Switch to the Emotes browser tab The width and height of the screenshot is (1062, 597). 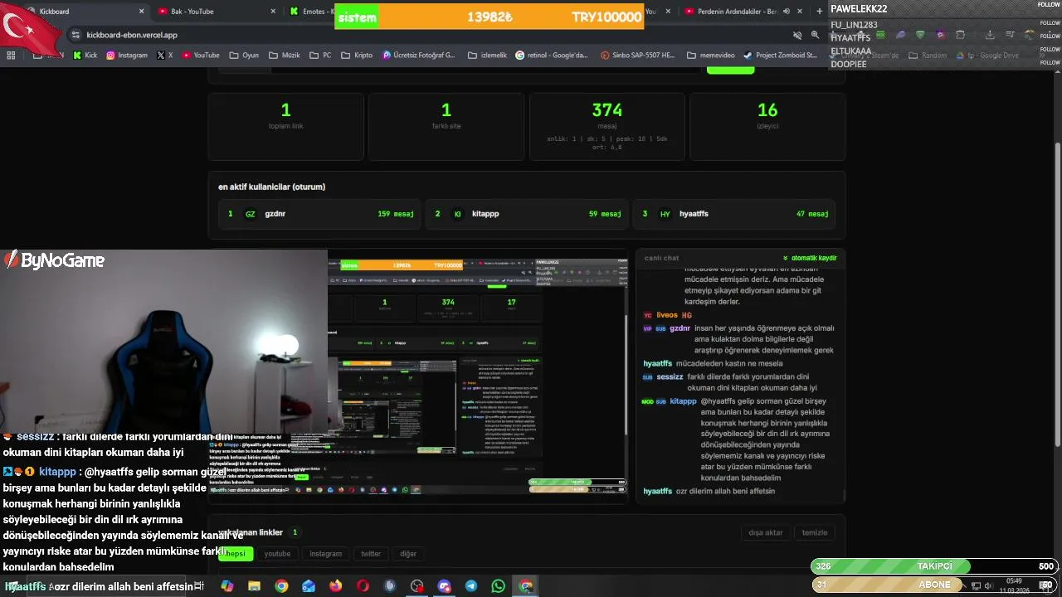310,12
